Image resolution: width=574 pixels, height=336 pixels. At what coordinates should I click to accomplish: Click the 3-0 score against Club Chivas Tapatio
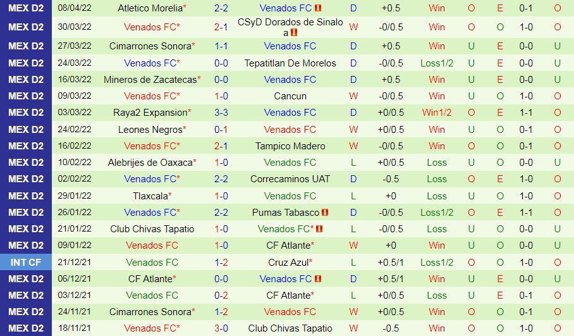click(x=221, y=328)
